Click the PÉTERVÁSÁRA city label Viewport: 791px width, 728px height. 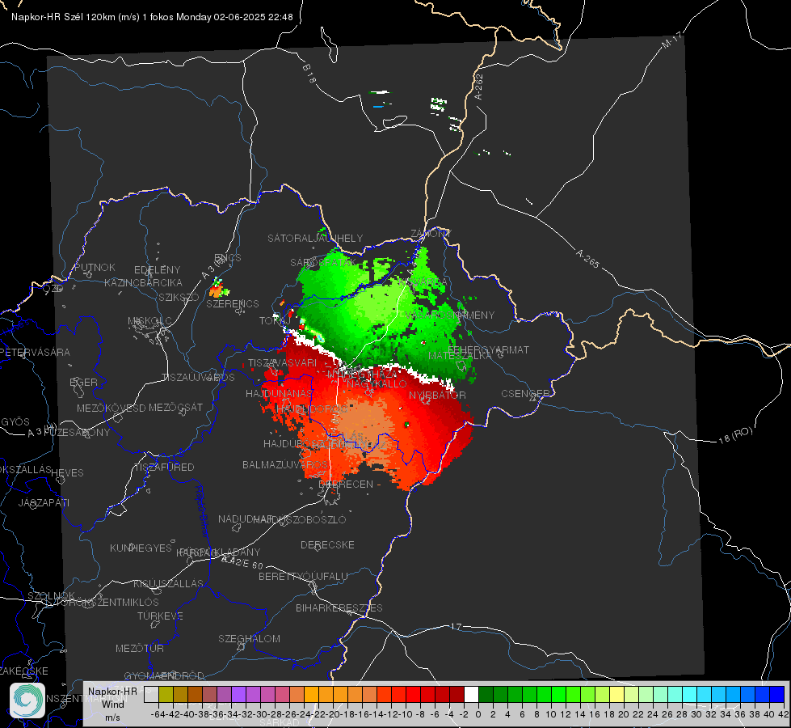pos(35,352)
